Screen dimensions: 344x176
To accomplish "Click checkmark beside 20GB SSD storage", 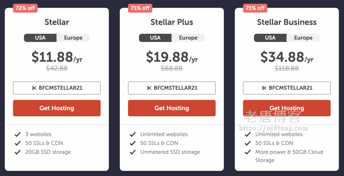I will (18, 152).
